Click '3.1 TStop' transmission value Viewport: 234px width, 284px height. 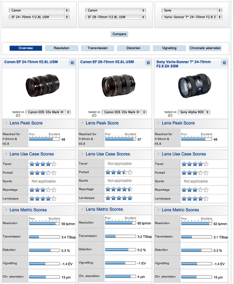click(x=221, y=237)
